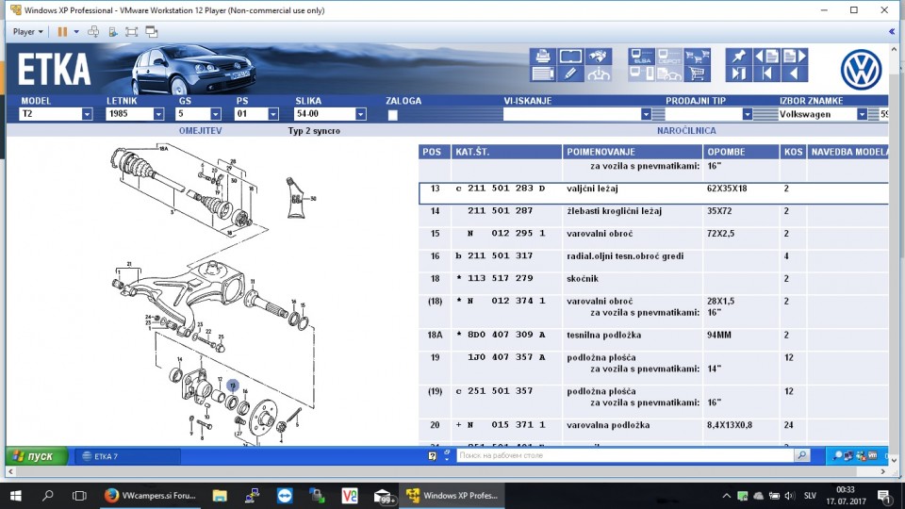Expand the VI-ISKANJE dropdown
905x509 pixels.
[646, 114]
